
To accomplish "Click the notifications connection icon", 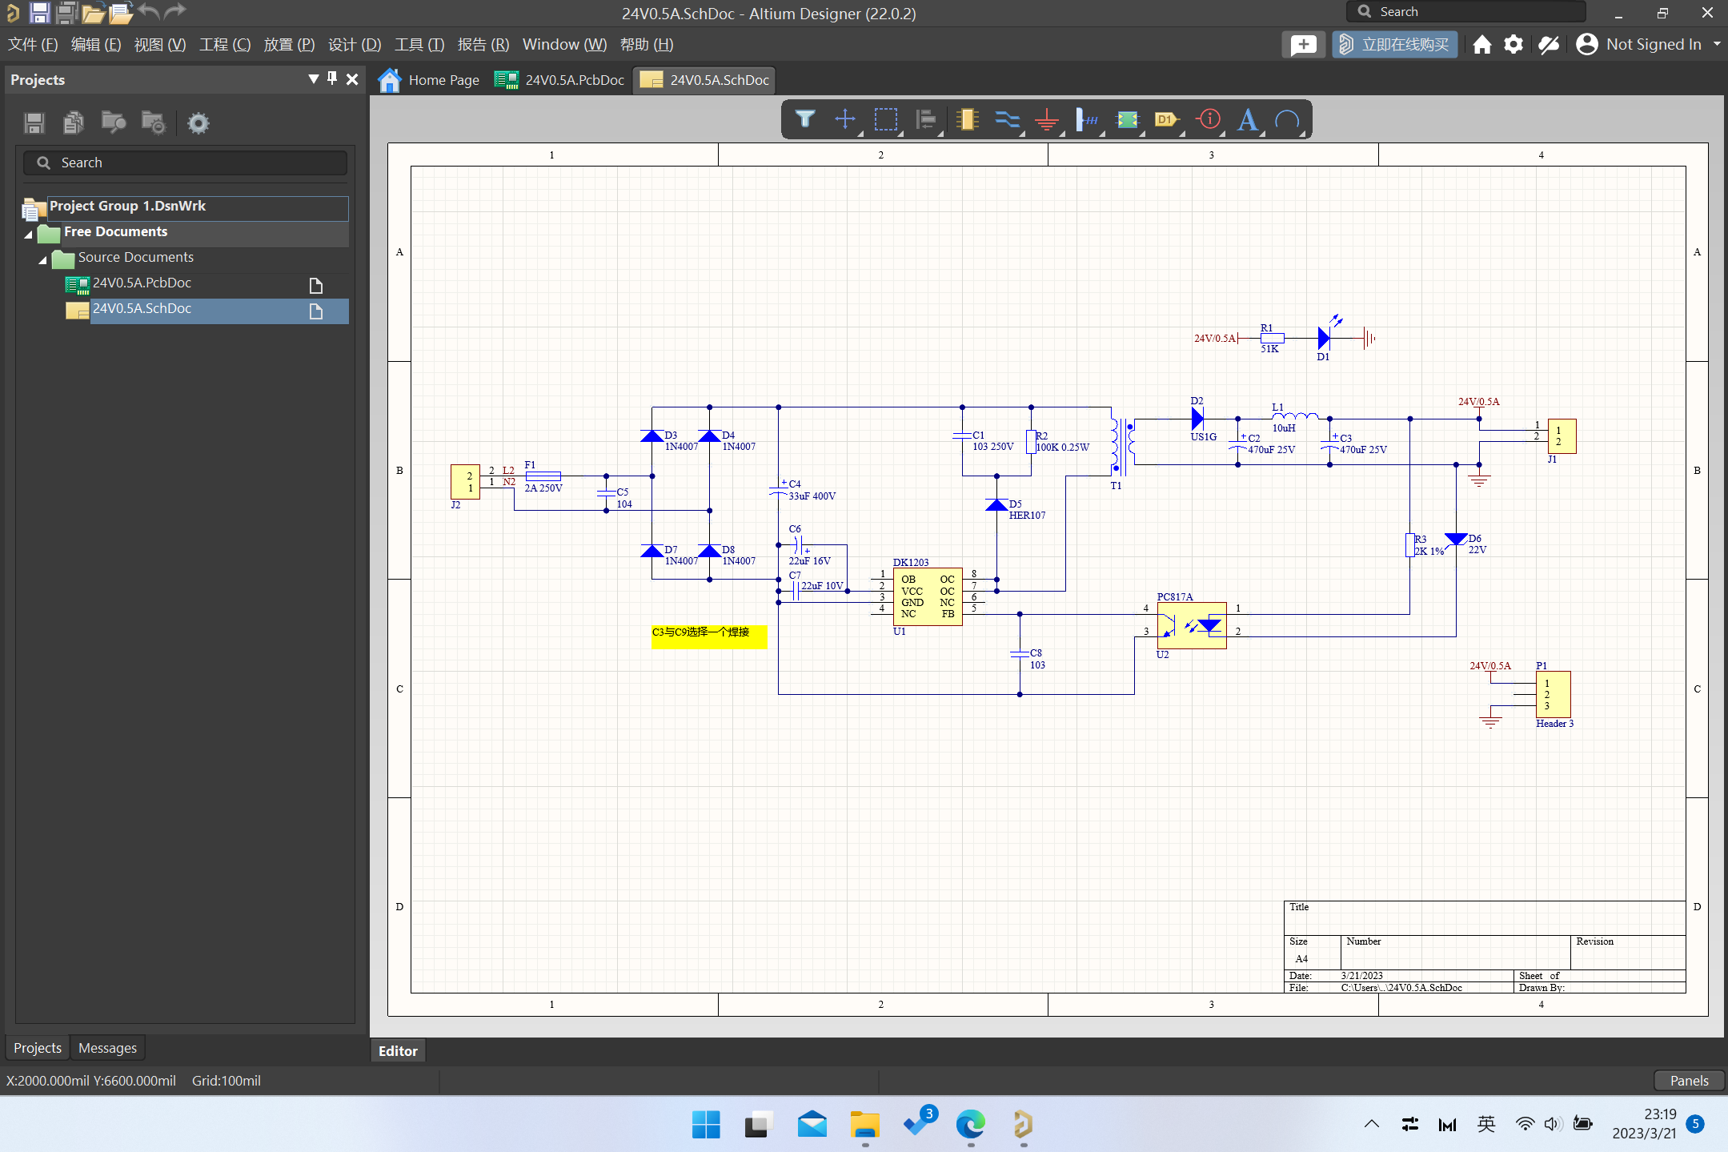I will [x=1549, y=45].
